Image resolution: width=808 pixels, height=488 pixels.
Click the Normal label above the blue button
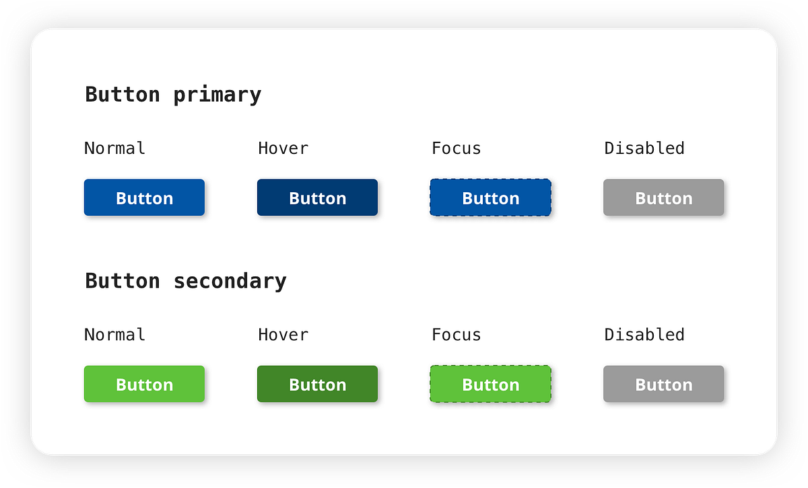point(114,148)
